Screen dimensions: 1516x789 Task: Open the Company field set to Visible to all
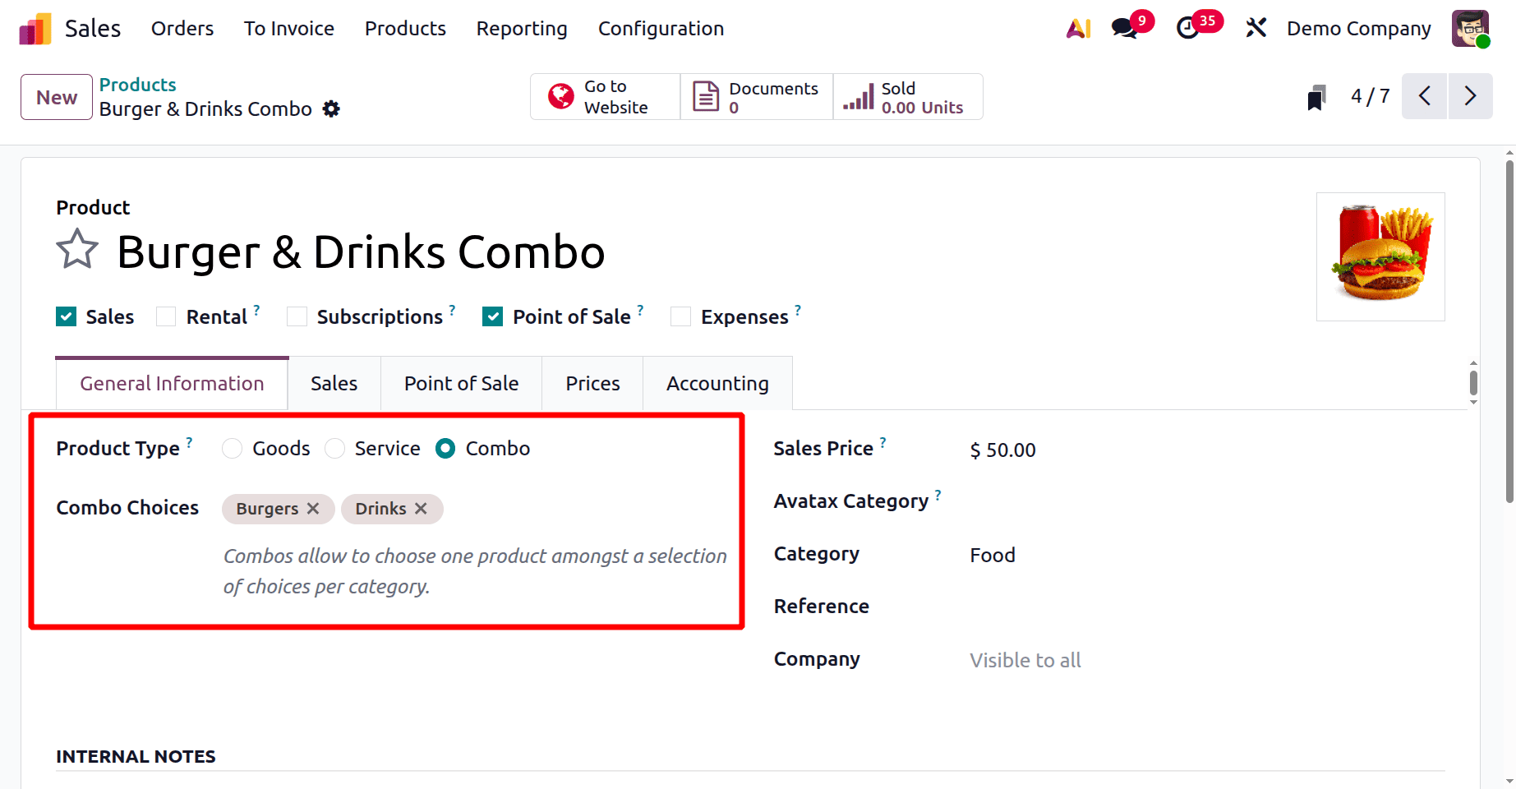point(1025,659)
